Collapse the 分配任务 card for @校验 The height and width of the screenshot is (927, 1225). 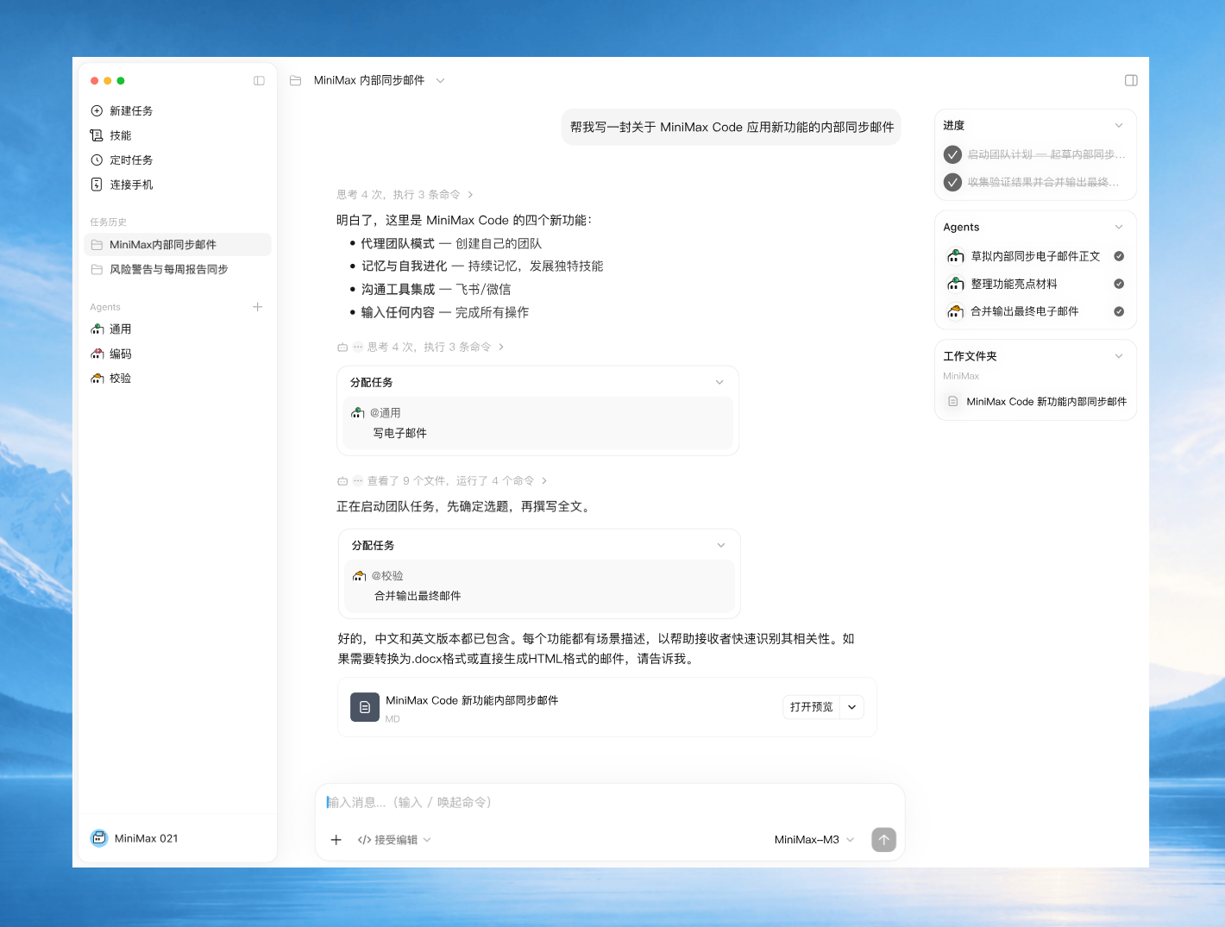pyautogui.click(x=721, y=545)
